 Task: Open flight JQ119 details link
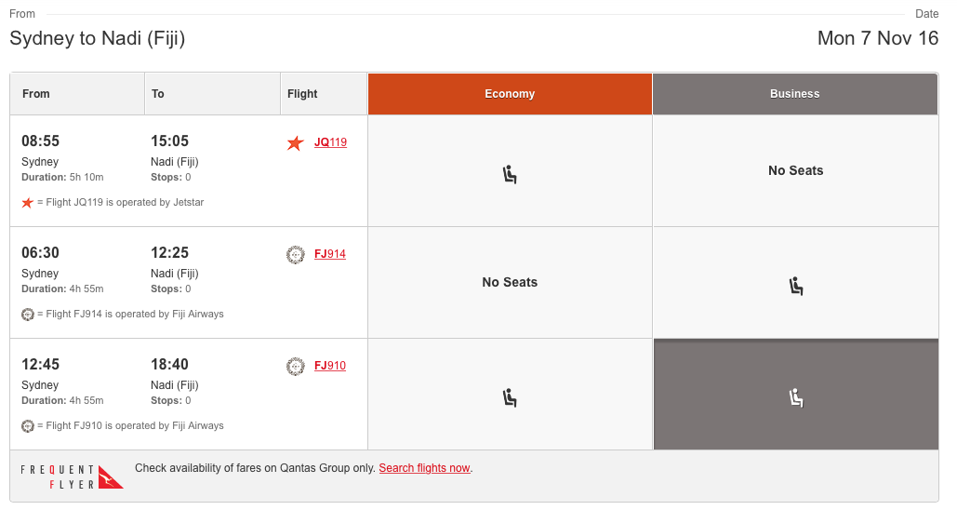[x=330, y=142]
